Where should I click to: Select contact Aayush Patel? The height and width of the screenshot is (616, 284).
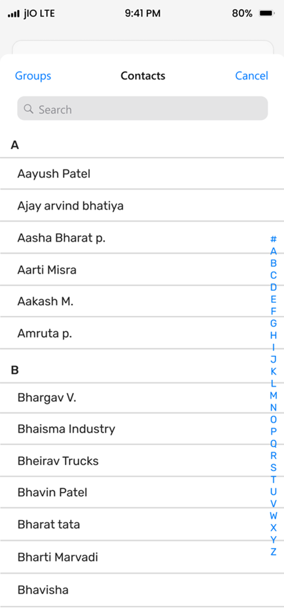point(54,174)
